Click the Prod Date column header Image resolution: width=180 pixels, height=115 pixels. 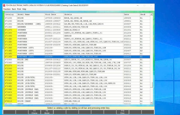click(54, 15)
